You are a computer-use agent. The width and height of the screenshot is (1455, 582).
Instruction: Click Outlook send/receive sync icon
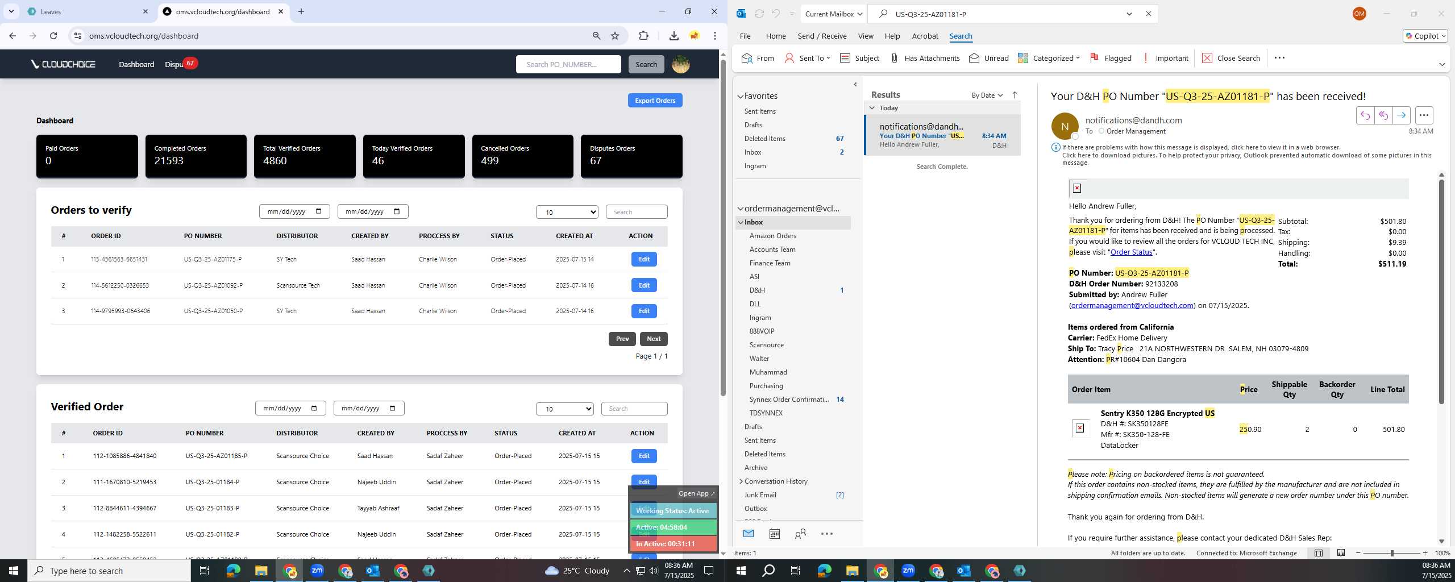[x=759, y=14]
